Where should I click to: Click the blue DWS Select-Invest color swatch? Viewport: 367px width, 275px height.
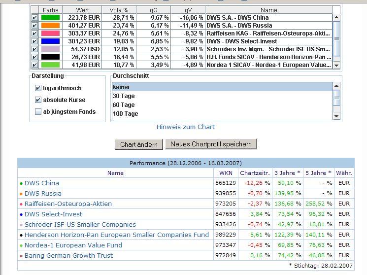pyautogui.click(x=50, y=41)
